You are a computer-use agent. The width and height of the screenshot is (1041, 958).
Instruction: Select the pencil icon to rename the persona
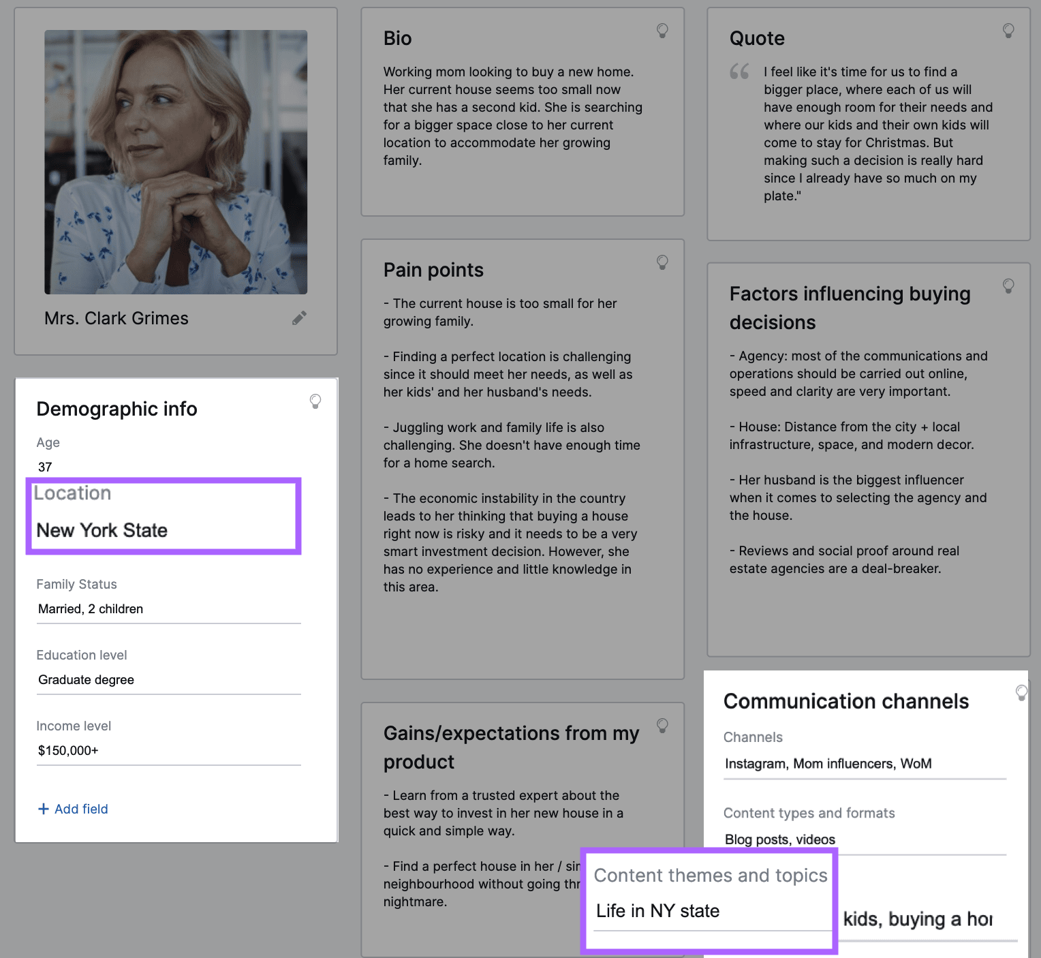pyautogui.click(x=298, y=318)
